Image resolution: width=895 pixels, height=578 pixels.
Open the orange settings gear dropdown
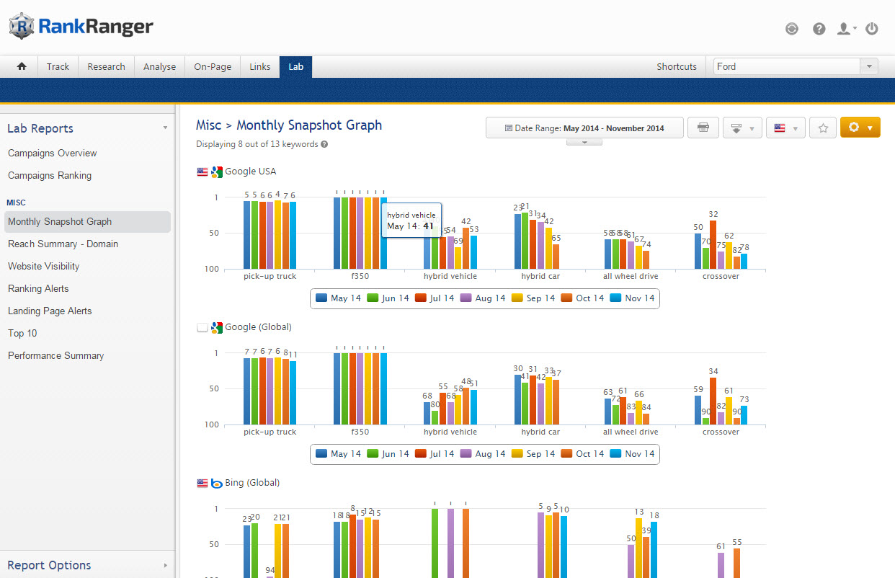coord(860,128)
